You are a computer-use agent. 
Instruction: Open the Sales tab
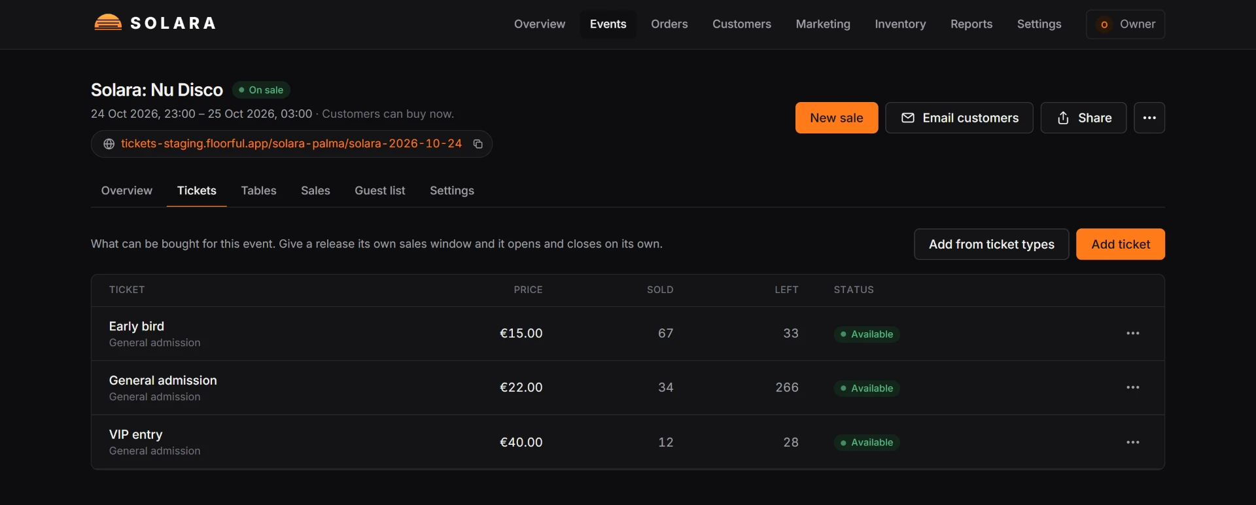pyautogui.click(x=315, y=190)
